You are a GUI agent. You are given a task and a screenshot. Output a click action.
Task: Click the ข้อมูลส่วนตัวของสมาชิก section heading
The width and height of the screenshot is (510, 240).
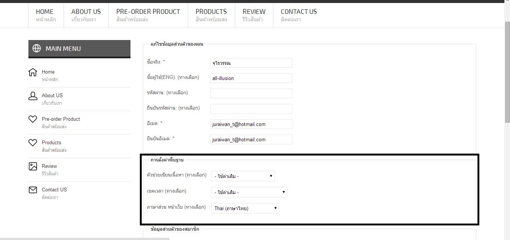[x=175, y=229]
